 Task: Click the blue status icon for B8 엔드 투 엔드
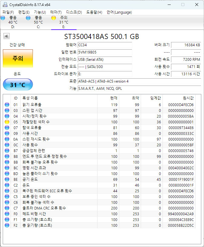click(x=7, y=156)
